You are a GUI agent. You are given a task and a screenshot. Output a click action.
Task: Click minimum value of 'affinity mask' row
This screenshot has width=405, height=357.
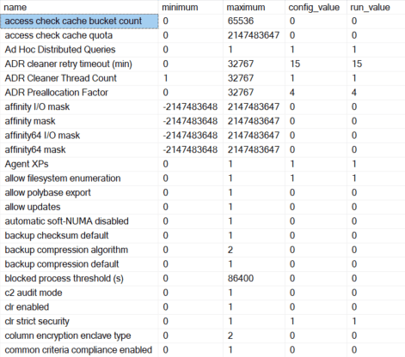191,121
